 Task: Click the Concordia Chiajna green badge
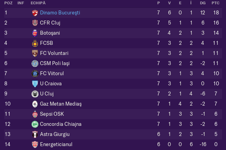coord(35,124)
